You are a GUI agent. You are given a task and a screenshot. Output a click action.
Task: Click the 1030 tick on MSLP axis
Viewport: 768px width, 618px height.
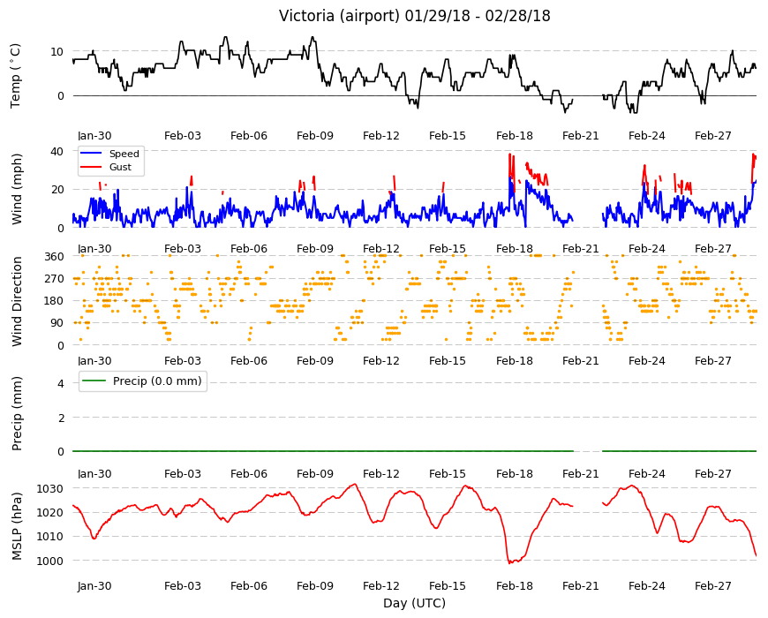coord(50,489)
